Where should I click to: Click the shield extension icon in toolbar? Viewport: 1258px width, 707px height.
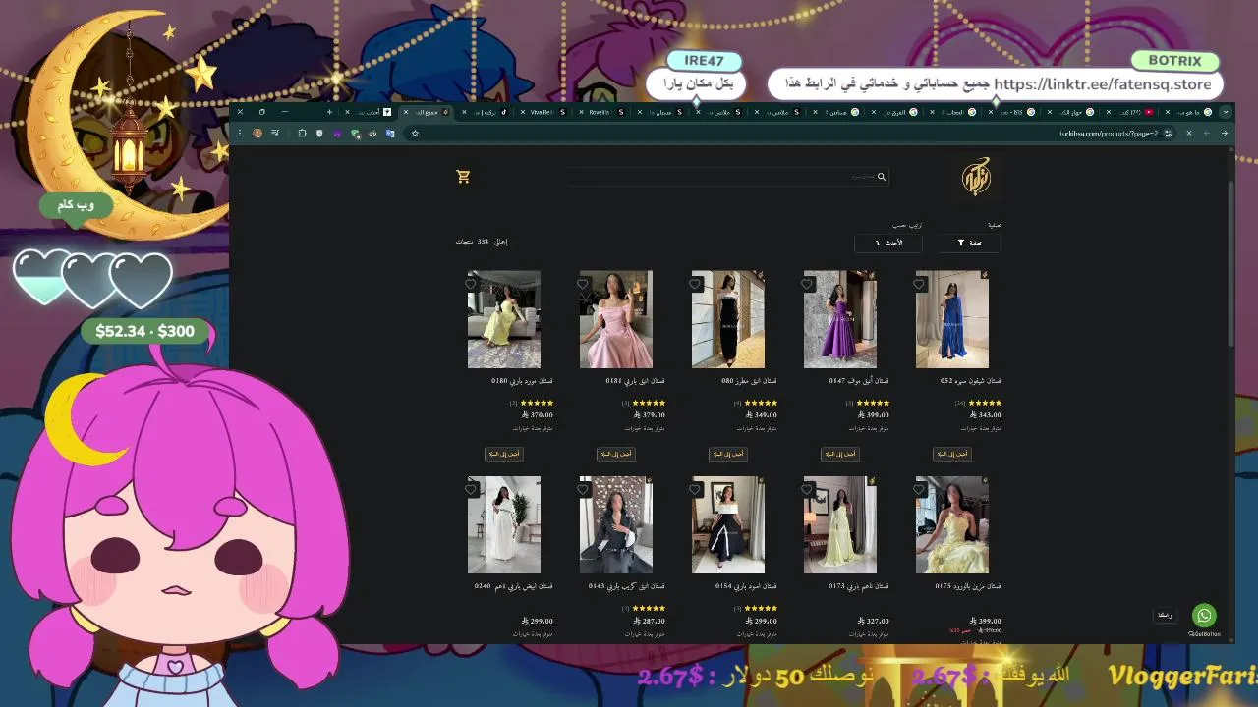click(319, 134)
